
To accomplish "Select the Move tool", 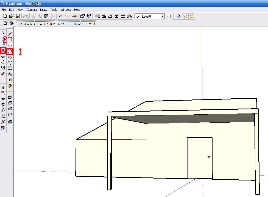I will coord(3,56).
